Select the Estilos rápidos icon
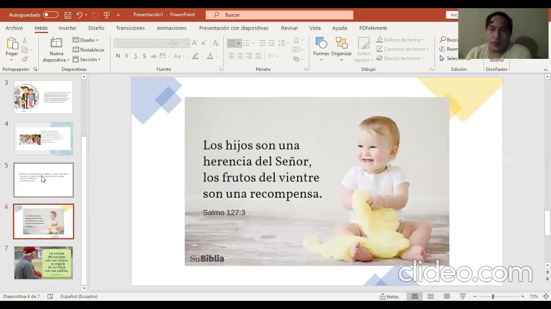This screenshot has width=551, height=309. coord(364,47)
